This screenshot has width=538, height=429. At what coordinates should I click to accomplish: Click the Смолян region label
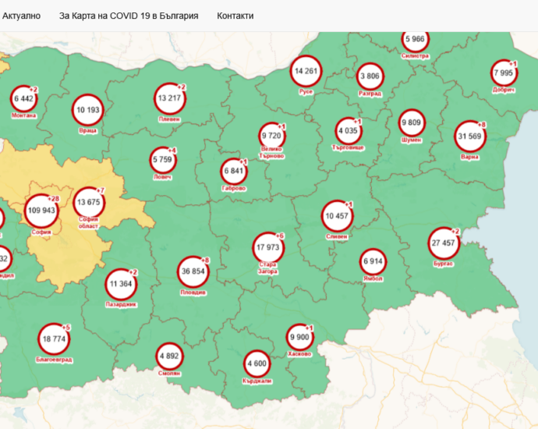169,374
